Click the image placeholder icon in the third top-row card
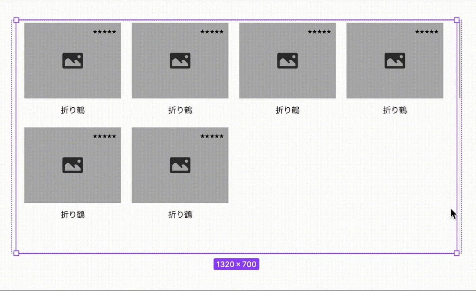This screenshot has height=291, width=476. pos(287,61)
